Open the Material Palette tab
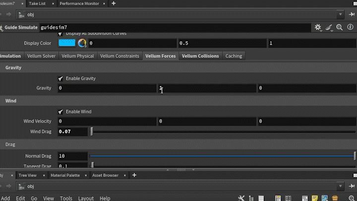 click(x=65, y=175)
